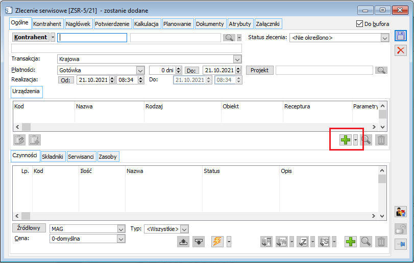This screenshot has height=263, width=414.
Task: Delete device with the Urządzenia trash icon
Action: click(x=381, y=140)
